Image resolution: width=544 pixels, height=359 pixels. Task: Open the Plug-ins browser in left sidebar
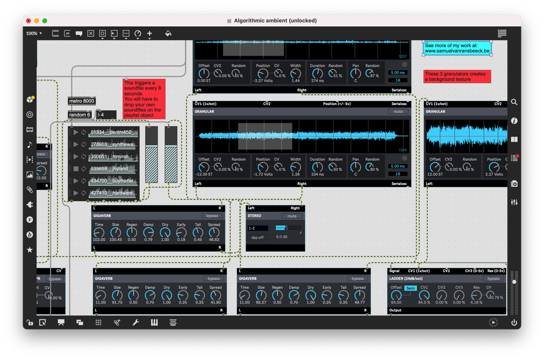click(x=30, y=204)
